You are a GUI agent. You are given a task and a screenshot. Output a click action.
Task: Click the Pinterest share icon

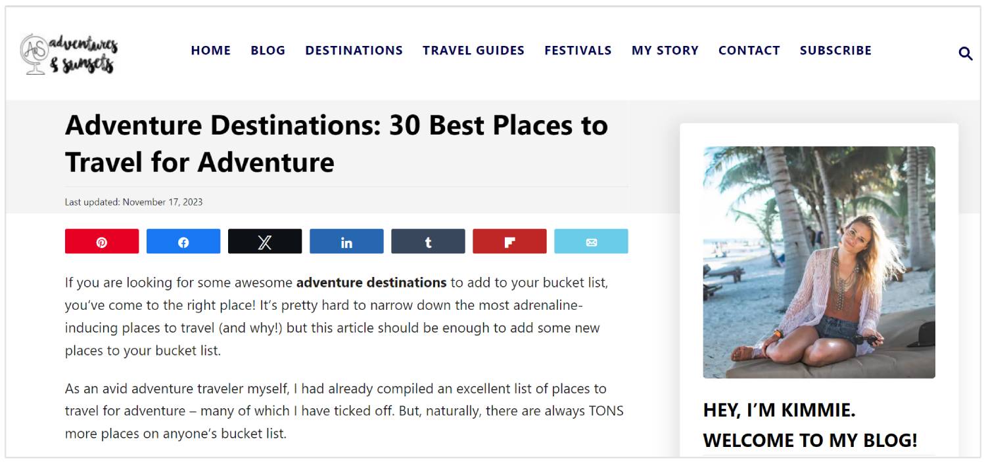pyautogui.click(x=102, y=242)
